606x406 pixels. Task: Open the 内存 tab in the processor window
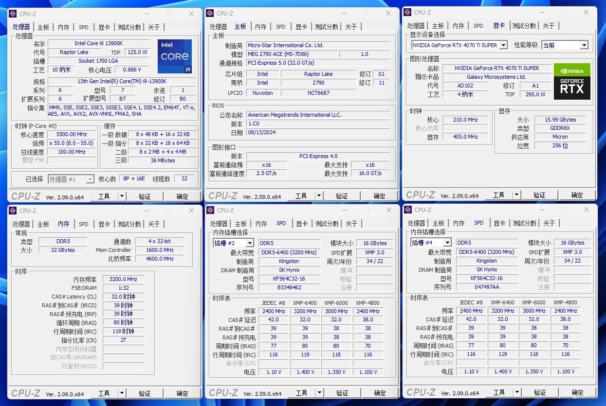coord(64,27)
